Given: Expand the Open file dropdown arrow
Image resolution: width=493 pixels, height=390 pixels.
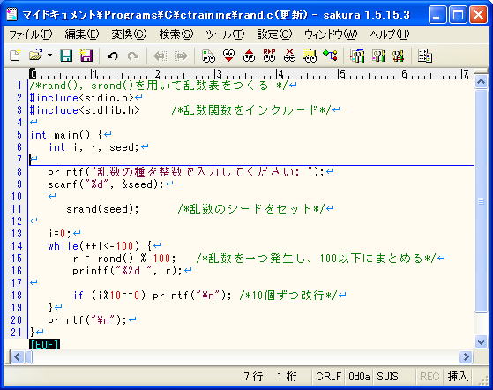Looking at the screenshot, I should (x=49, y=56).
